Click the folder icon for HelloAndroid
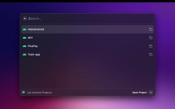Image resolution: width=175 pixels, height=109 pixels. [x=151, y=29]
